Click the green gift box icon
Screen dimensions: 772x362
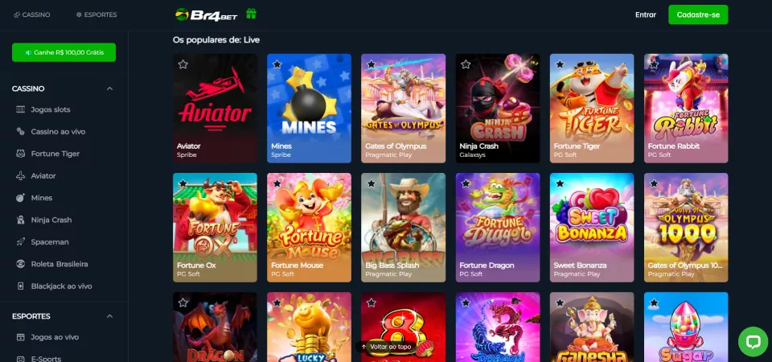[251, 14]
